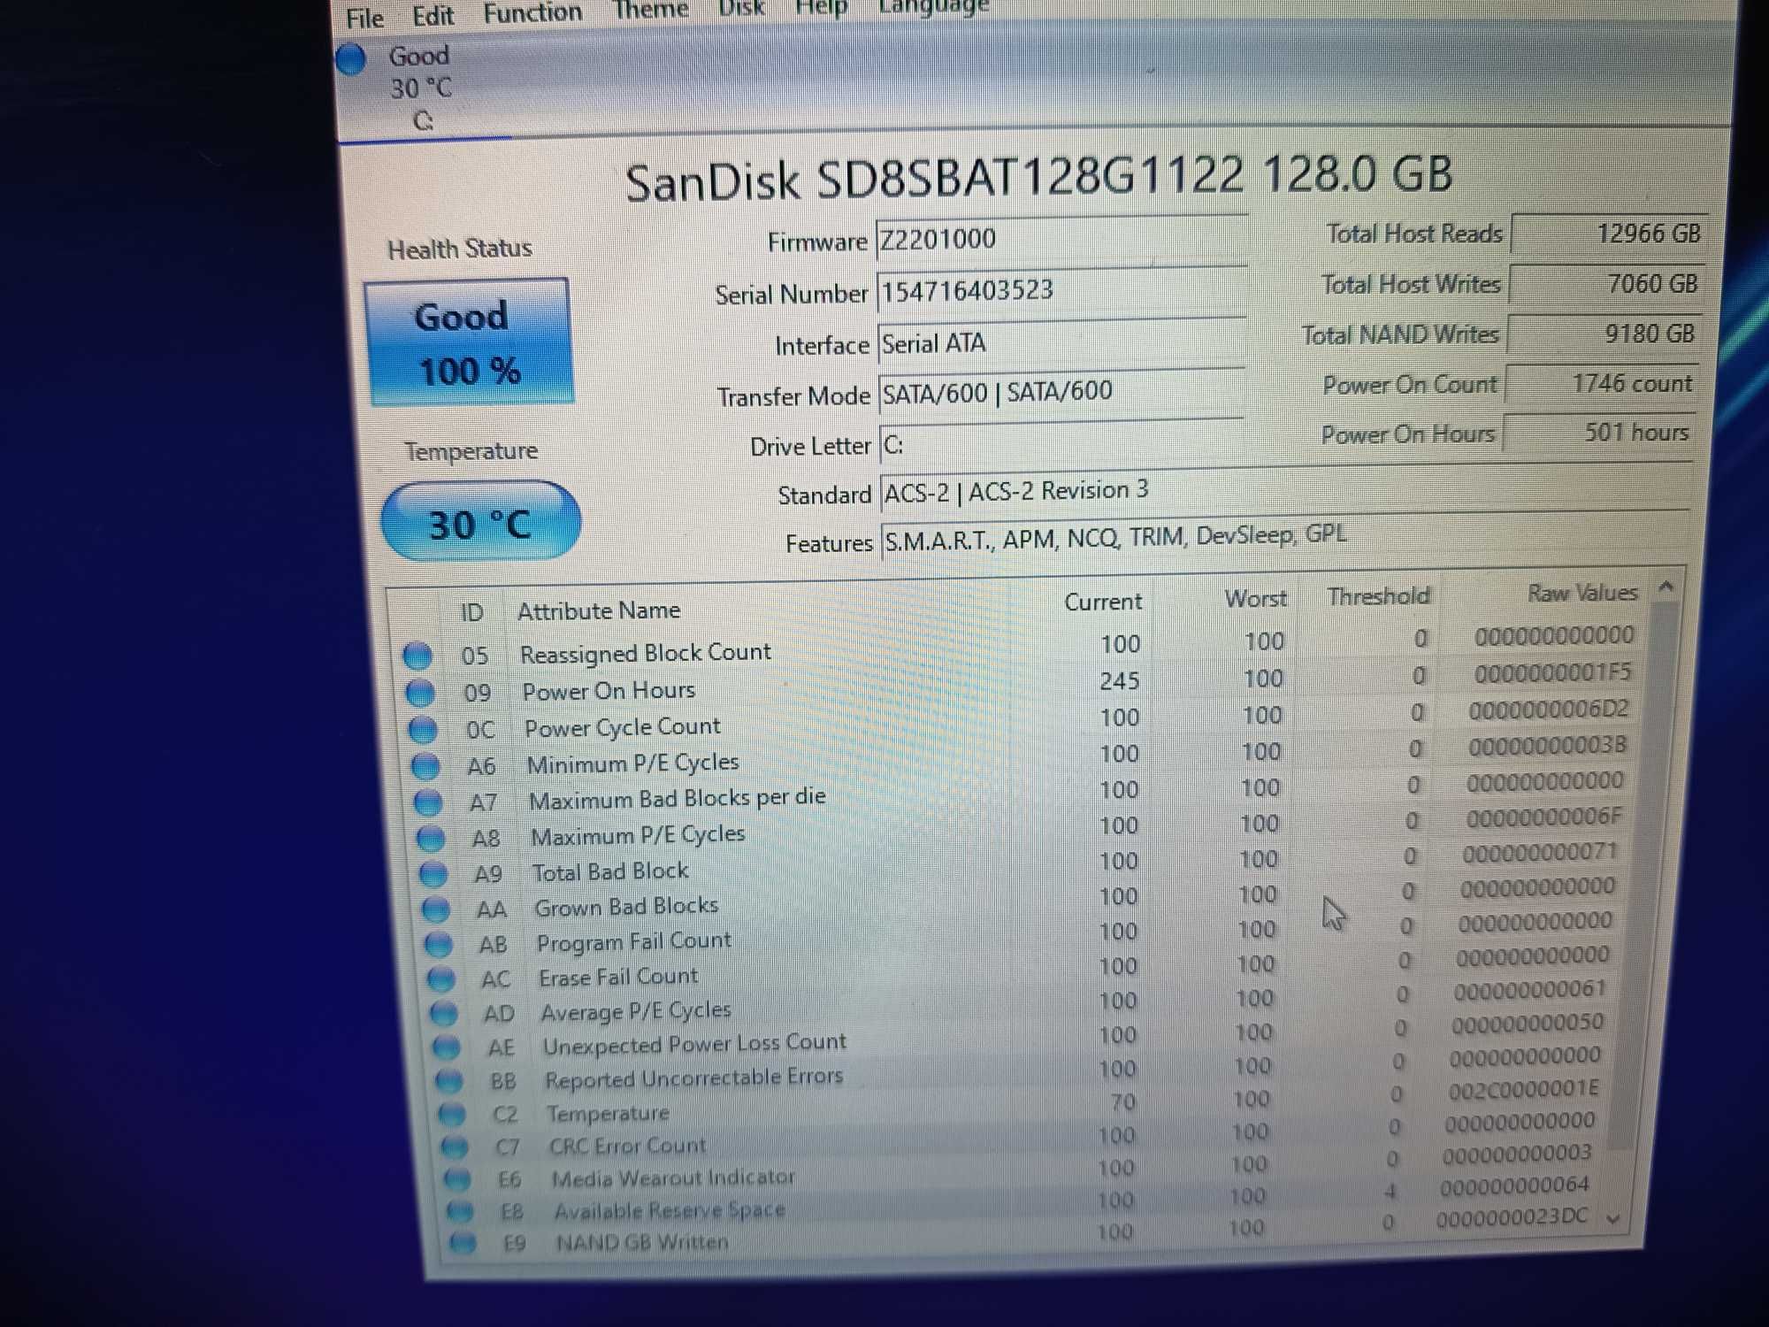Click the Transfer Mode field
Image resolution: width=1769 pixels, height=1327 pixels.
coord(1061,392)
